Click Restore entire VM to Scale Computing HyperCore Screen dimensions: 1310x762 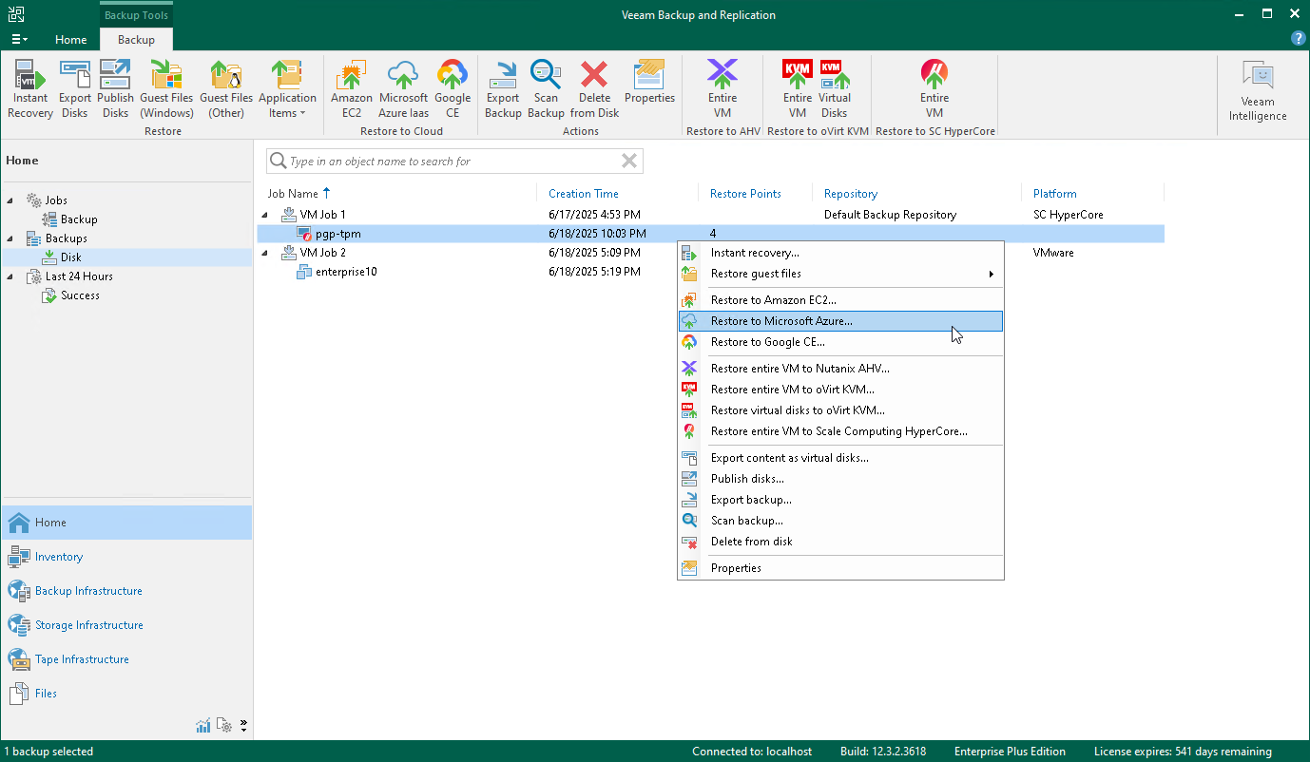(x=840, y=431)
